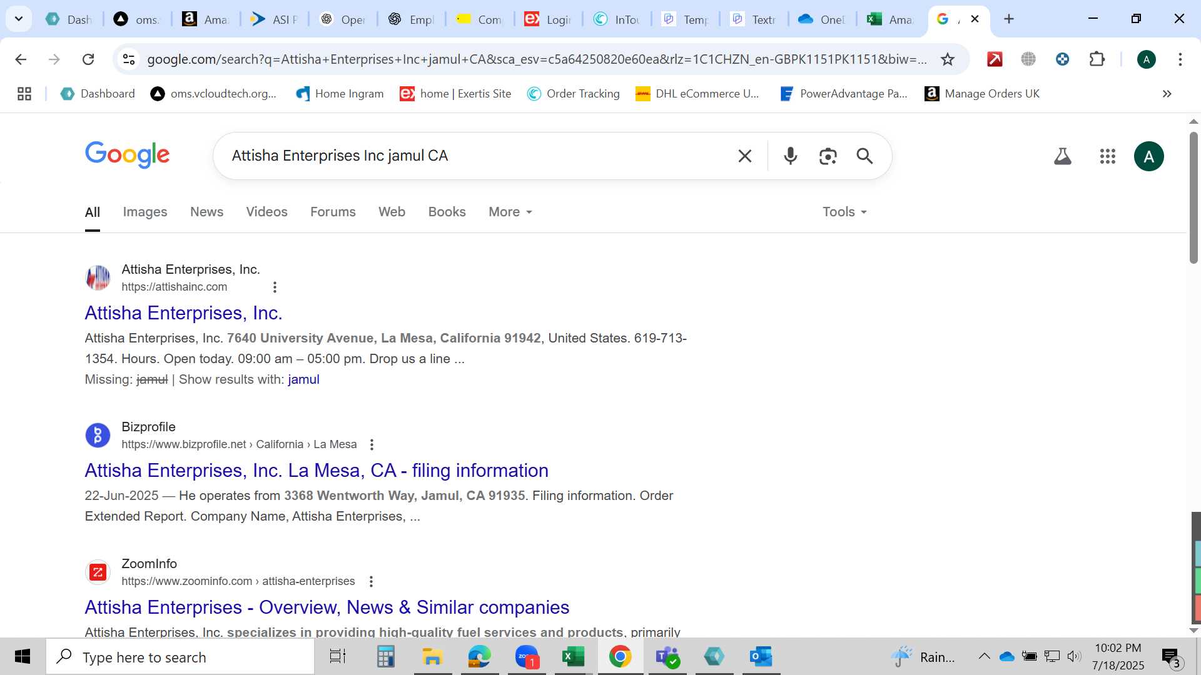This screenshot has width=1201, height=675.
Task: Open the Chrome three-dot menu
Action: point(1180,59)
